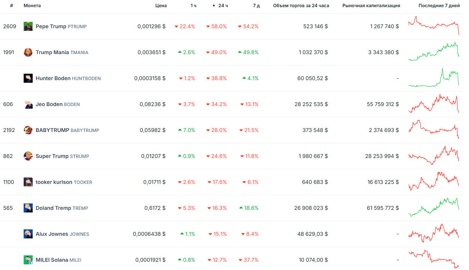This screenshot has height=270, width=469.
Task: Sort by the # rank column
Action: [x=12, y=6]
